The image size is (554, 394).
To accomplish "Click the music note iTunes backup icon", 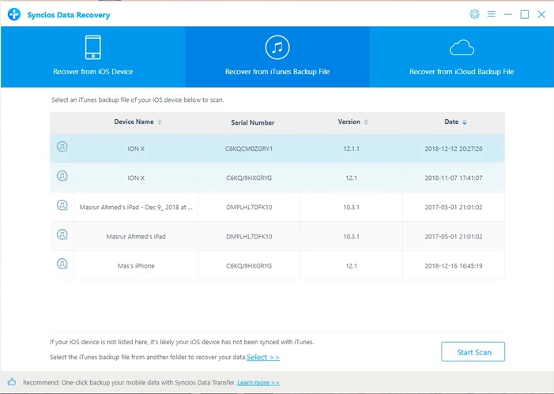I will coord(277,47).
